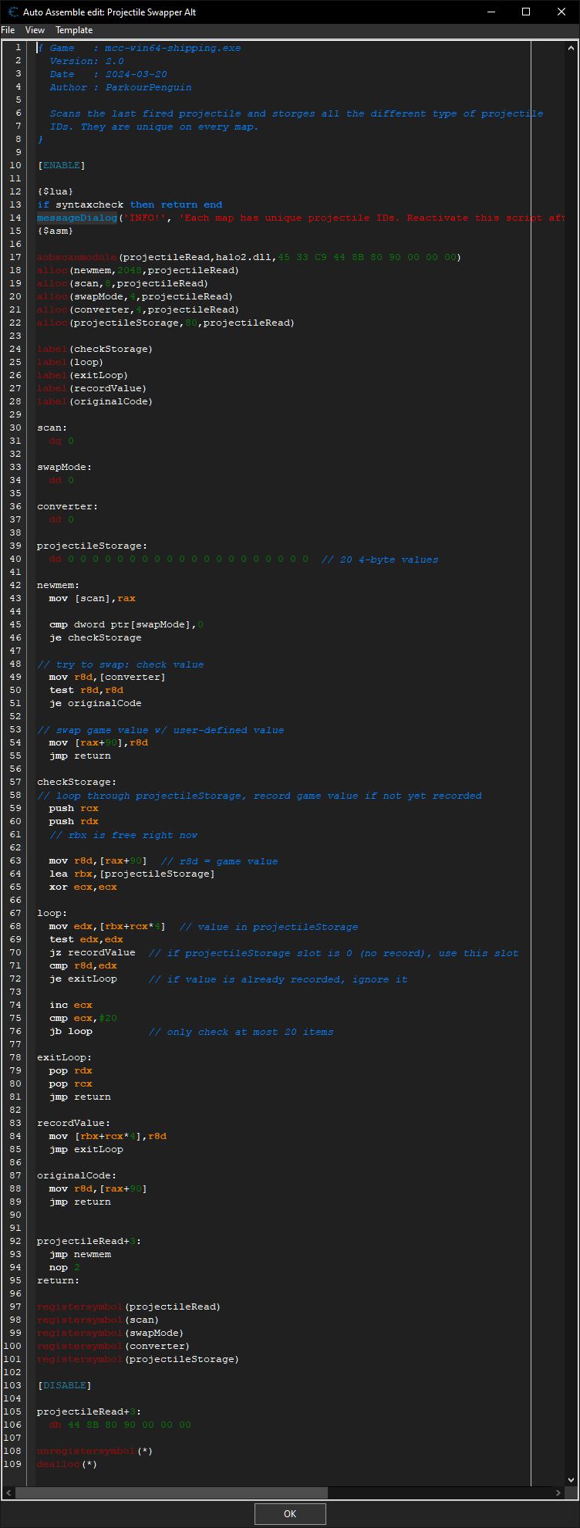Click the 'cmp ecx,#20' instruction

pyautogui.click(x=83, y=1019)
